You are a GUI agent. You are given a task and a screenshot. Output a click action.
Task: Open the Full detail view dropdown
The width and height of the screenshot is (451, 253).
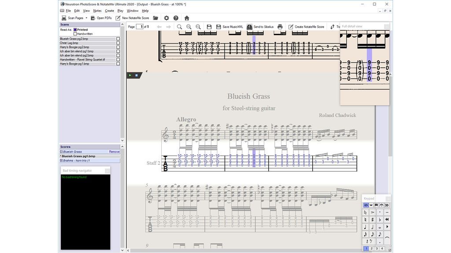coord(387,25)
